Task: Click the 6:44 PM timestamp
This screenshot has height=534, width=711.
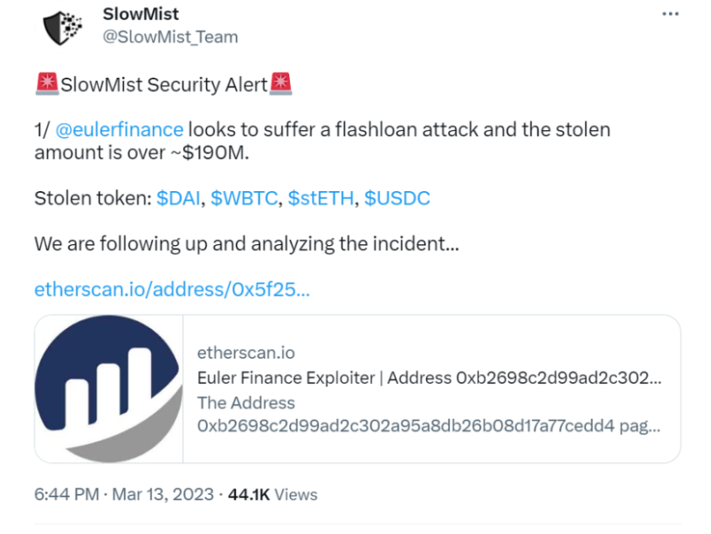Action: tap(66, 494)
